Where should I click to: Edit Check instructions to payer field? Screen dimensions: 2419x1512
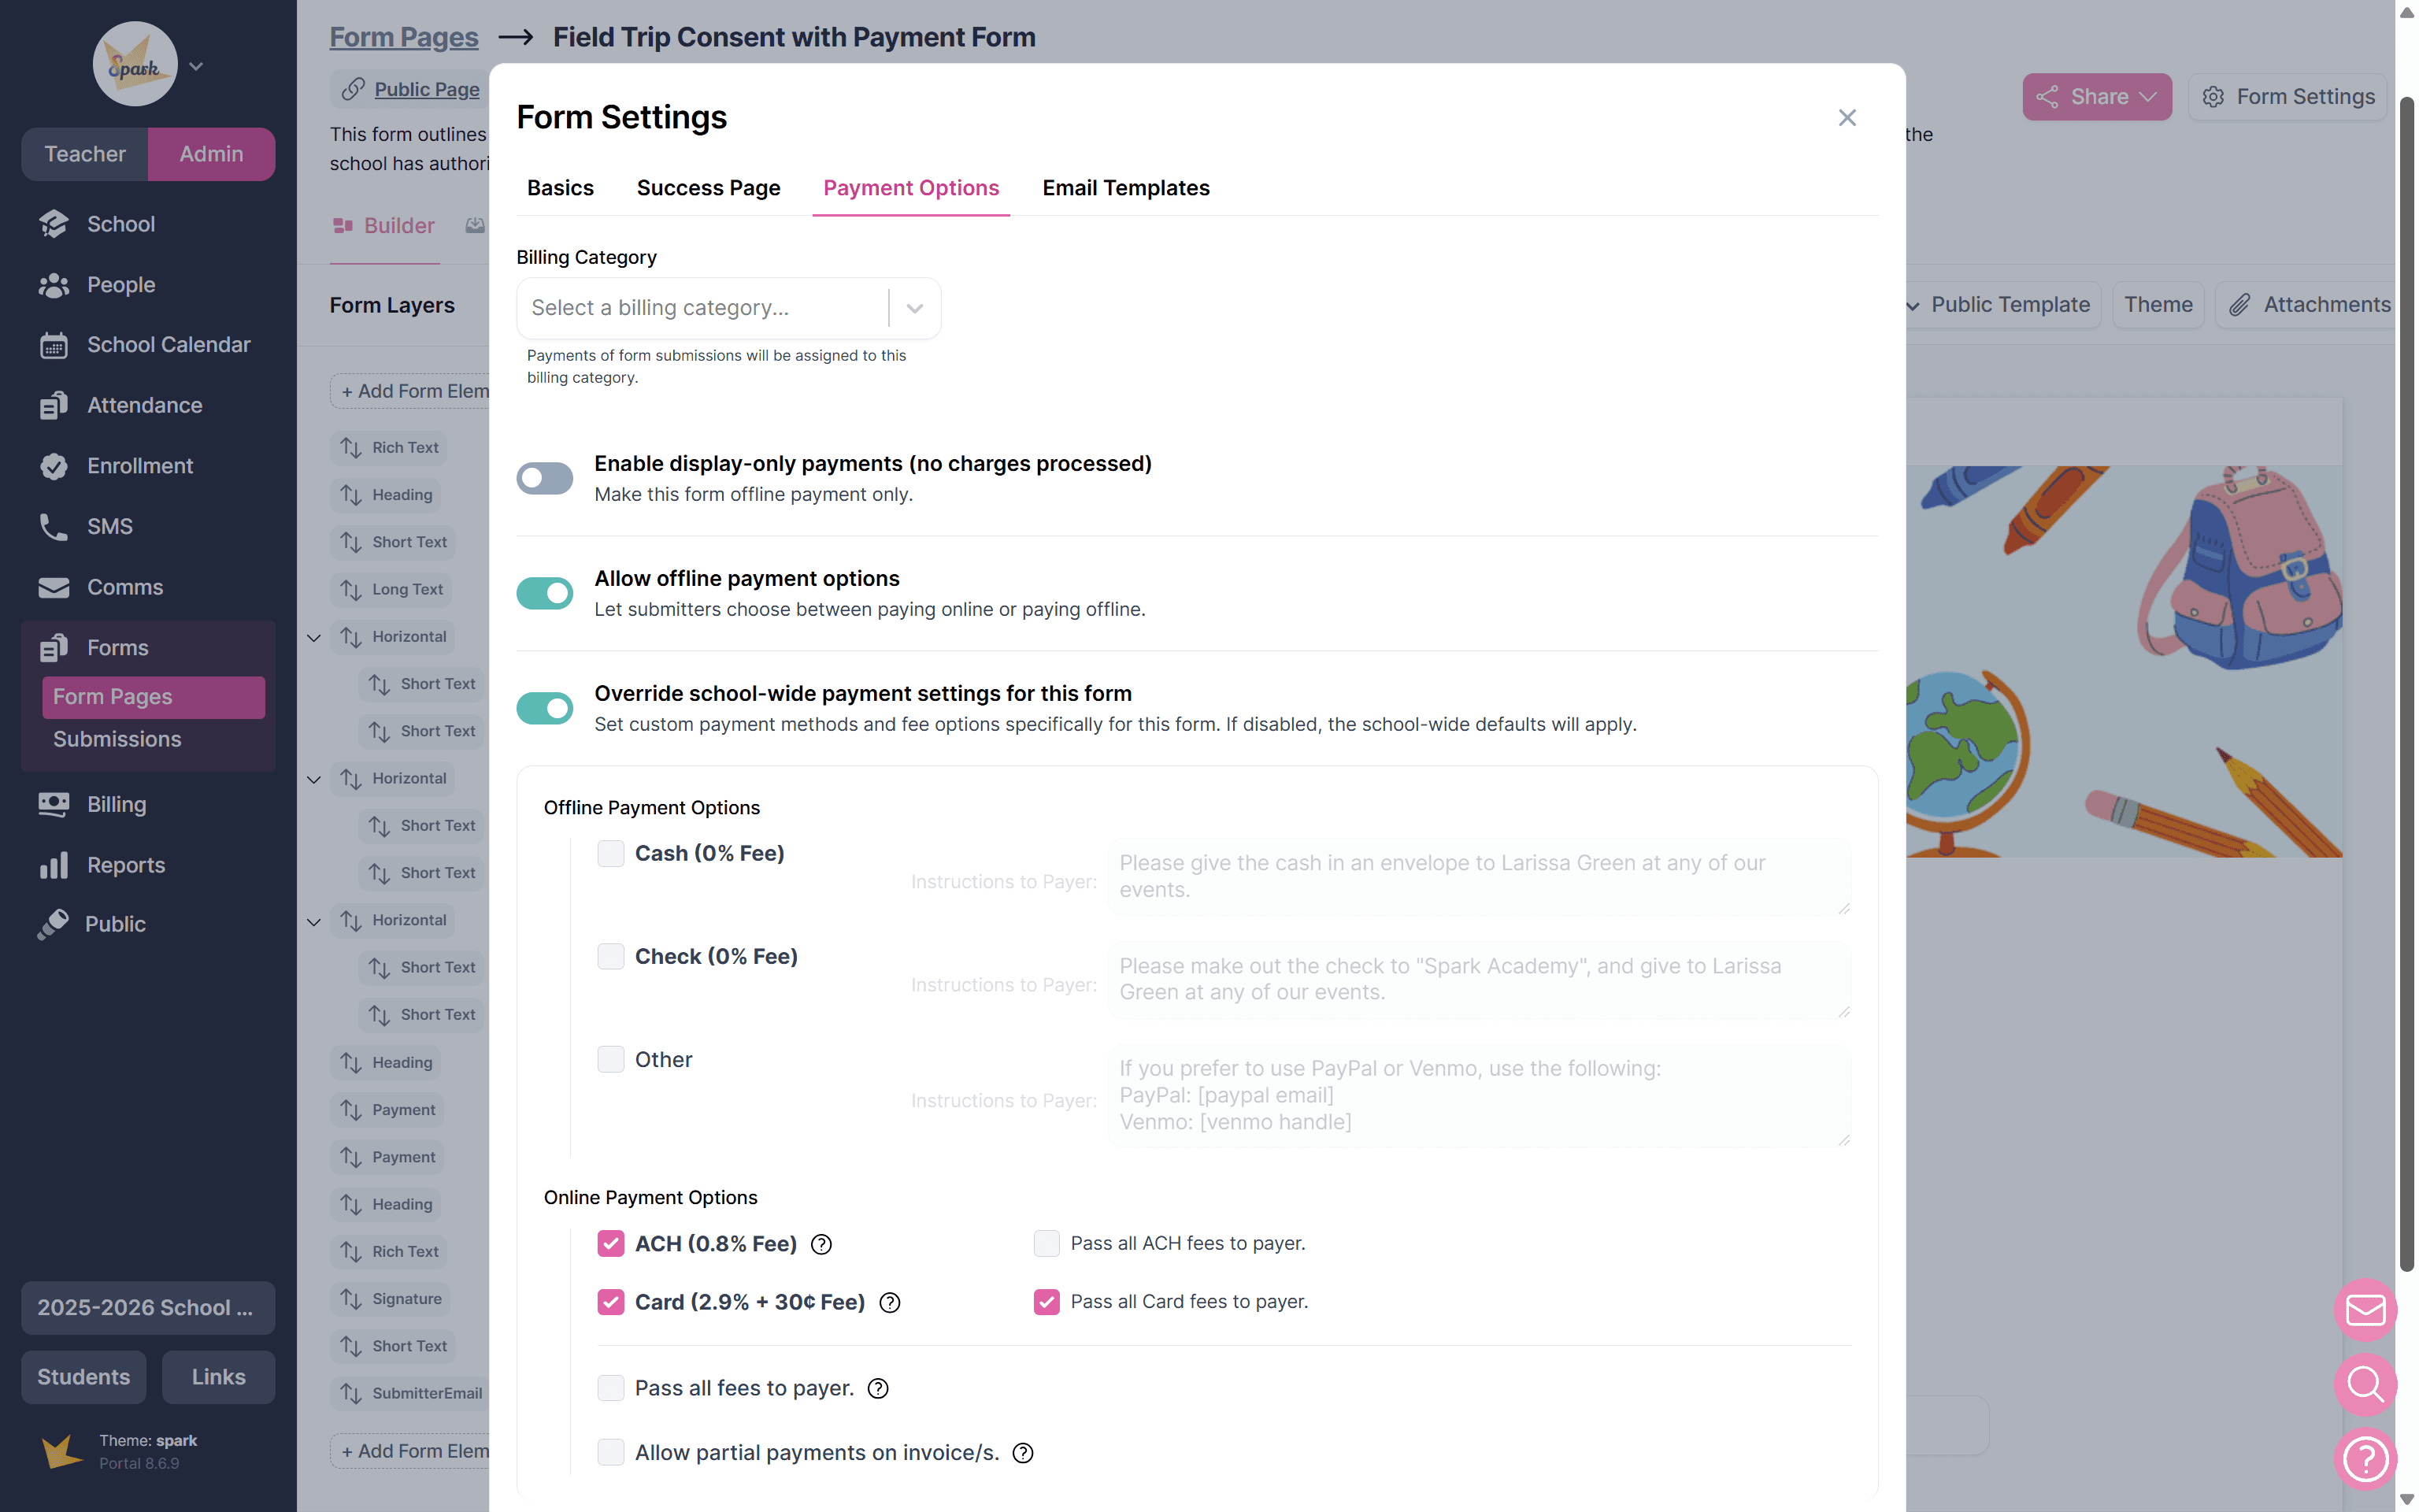pos(1480,980)
